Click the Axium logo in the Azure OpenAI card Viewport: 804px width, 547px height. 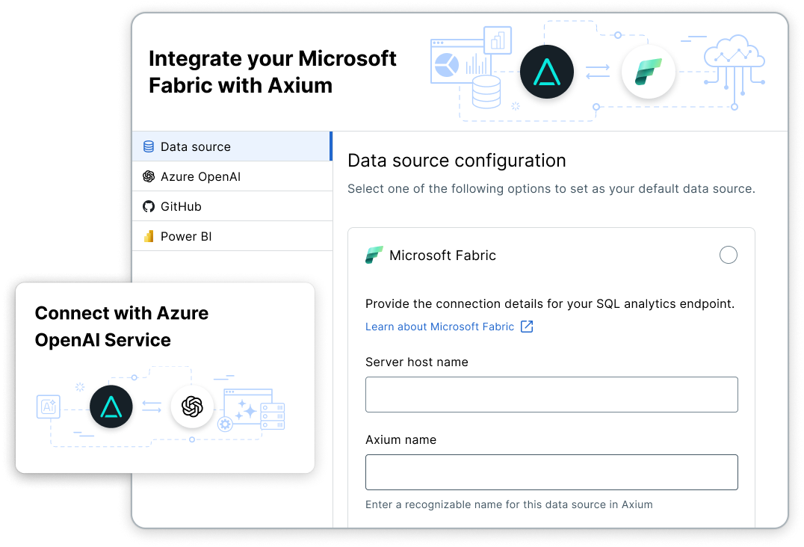point(111,407)
